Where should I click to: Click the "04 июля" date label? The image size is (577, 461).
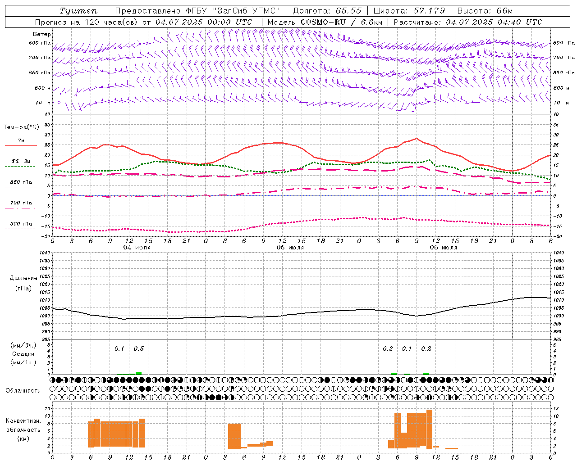point(137,248)
